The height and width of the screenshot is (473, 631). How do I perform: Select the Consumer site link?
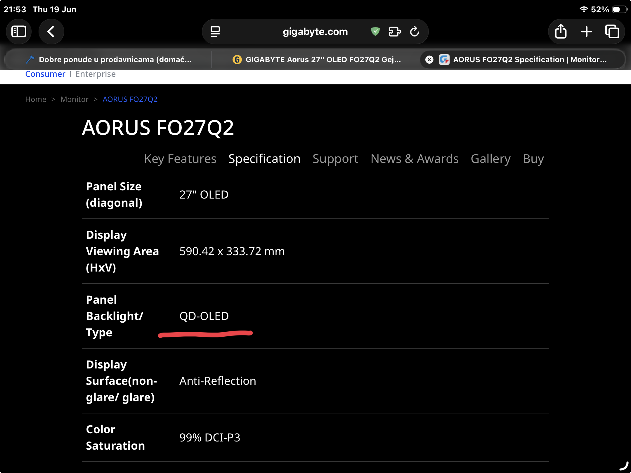click(x=45, y=74)
